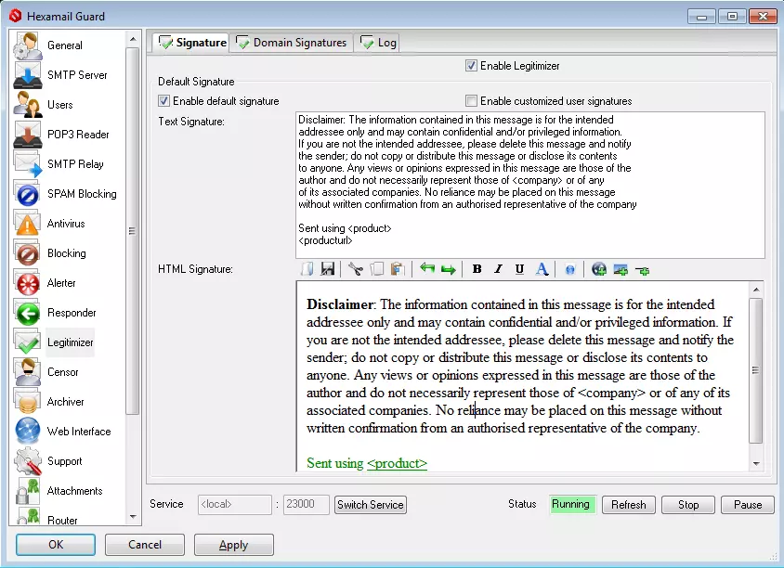Open SPAM Blocking in the sidebar
784x568 pixels.
82,194
